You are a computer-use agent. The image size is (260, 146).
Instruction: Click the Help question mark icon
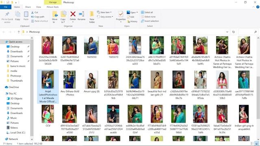(x=258, y=7)
